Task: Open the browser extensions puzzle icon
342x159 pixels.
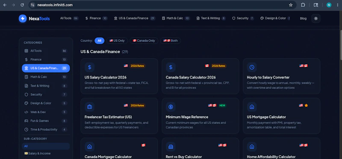Action: (303, 5)
